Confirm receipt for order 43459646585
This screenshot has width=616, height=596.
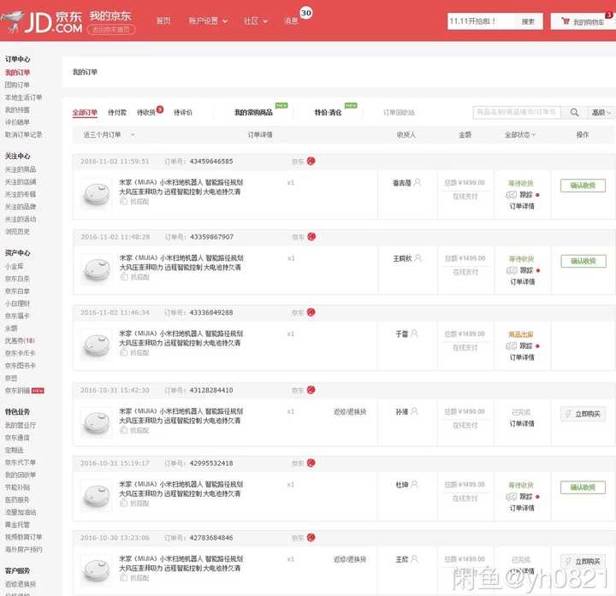(583, 186)
